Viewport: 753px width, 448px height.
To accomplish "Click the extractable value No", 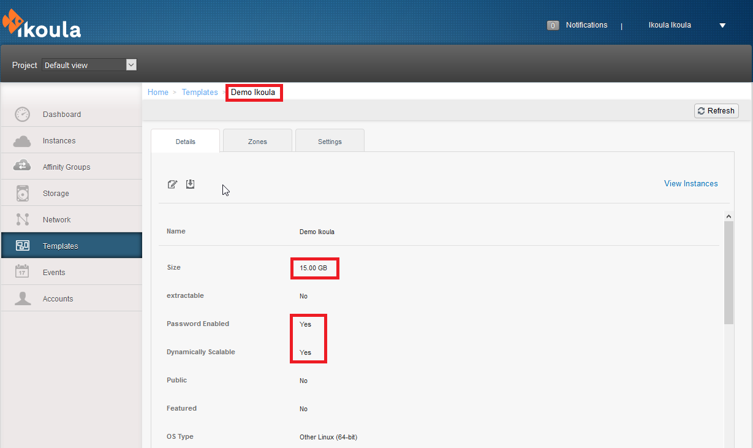I will (x=303, y=297).
